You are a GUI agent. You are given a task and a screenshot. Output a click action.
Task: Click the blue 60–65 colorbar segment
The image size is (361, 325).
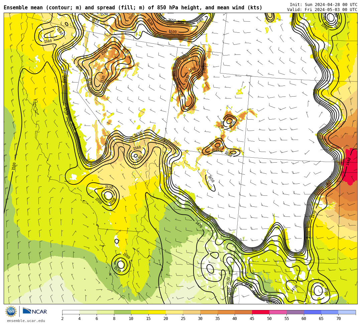313,312
